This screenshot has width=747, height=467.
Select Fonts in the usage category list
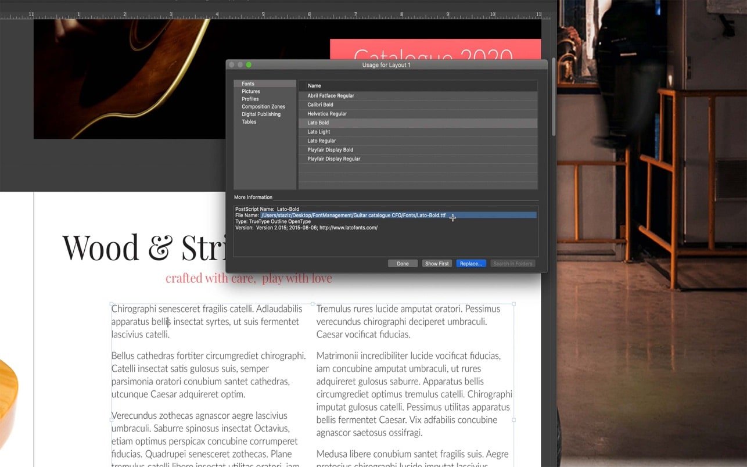(248, 84)
